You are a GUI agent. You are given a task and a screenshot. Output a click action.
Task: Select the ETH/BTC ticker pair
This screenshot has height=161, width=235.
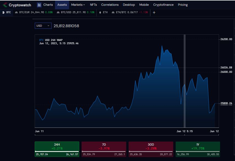click(130, 12)
